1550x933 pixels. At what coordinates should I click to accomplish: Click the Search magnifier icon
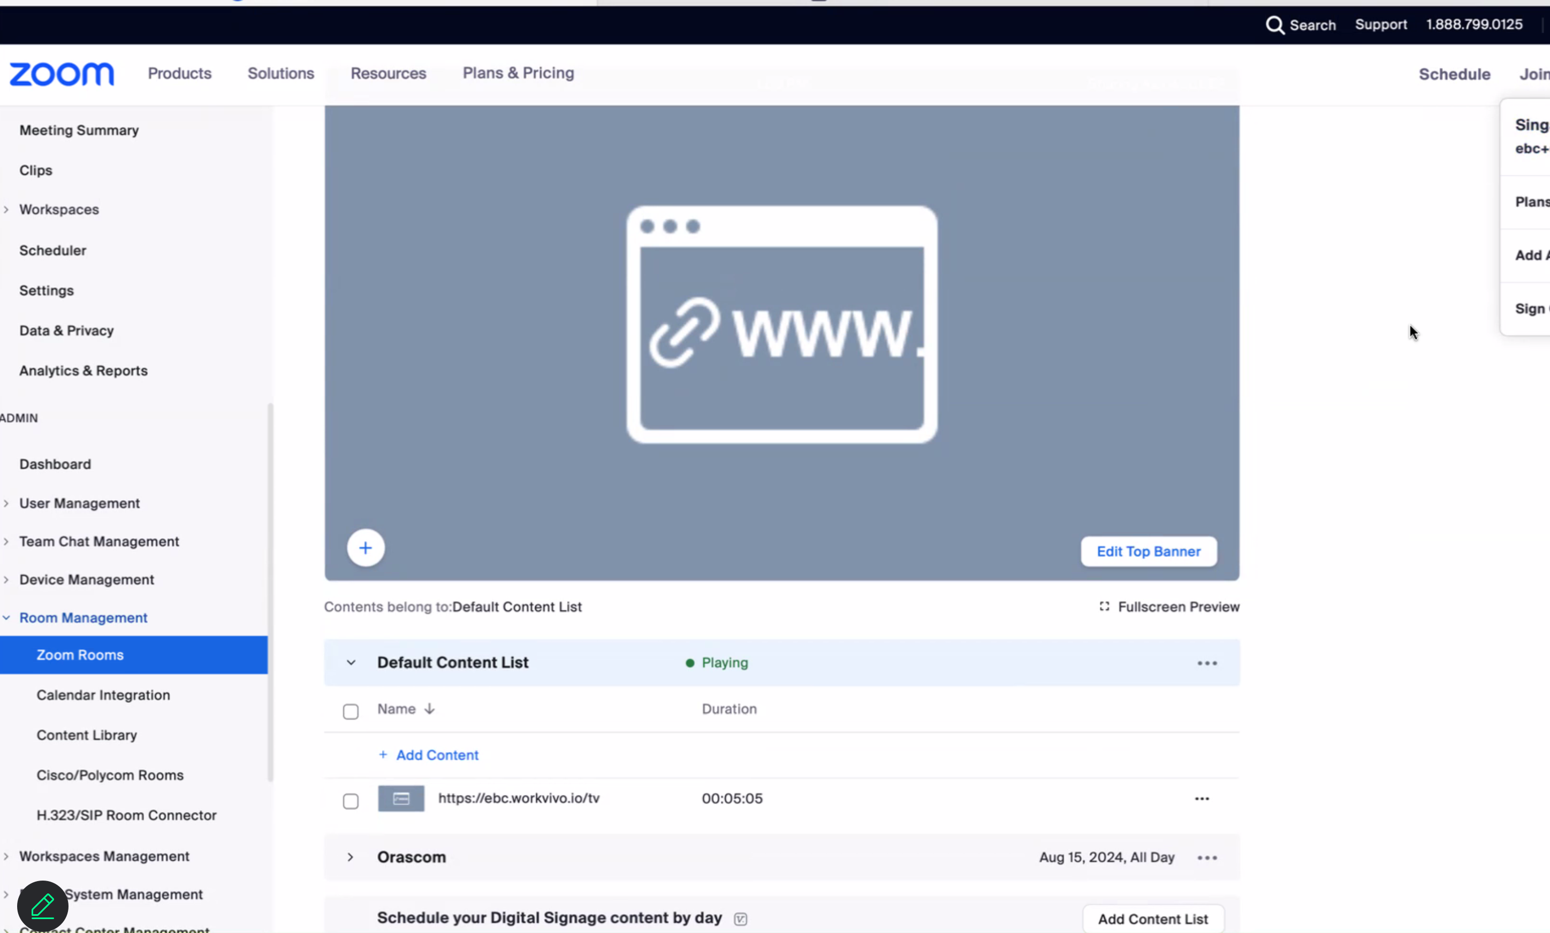[1274, 25]
